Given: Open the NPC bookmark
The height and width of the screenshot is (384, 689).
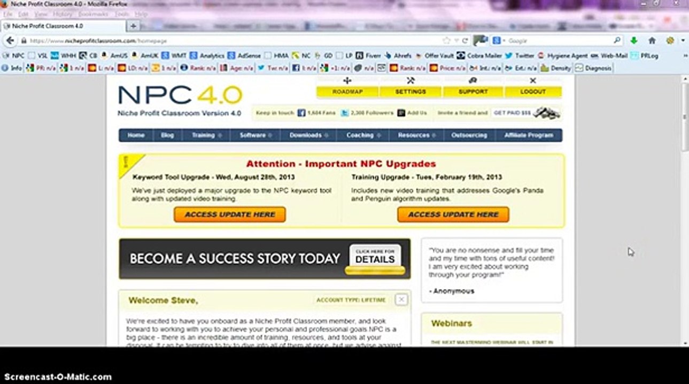Looking at the screenshot, I should [x=14, y=55].
